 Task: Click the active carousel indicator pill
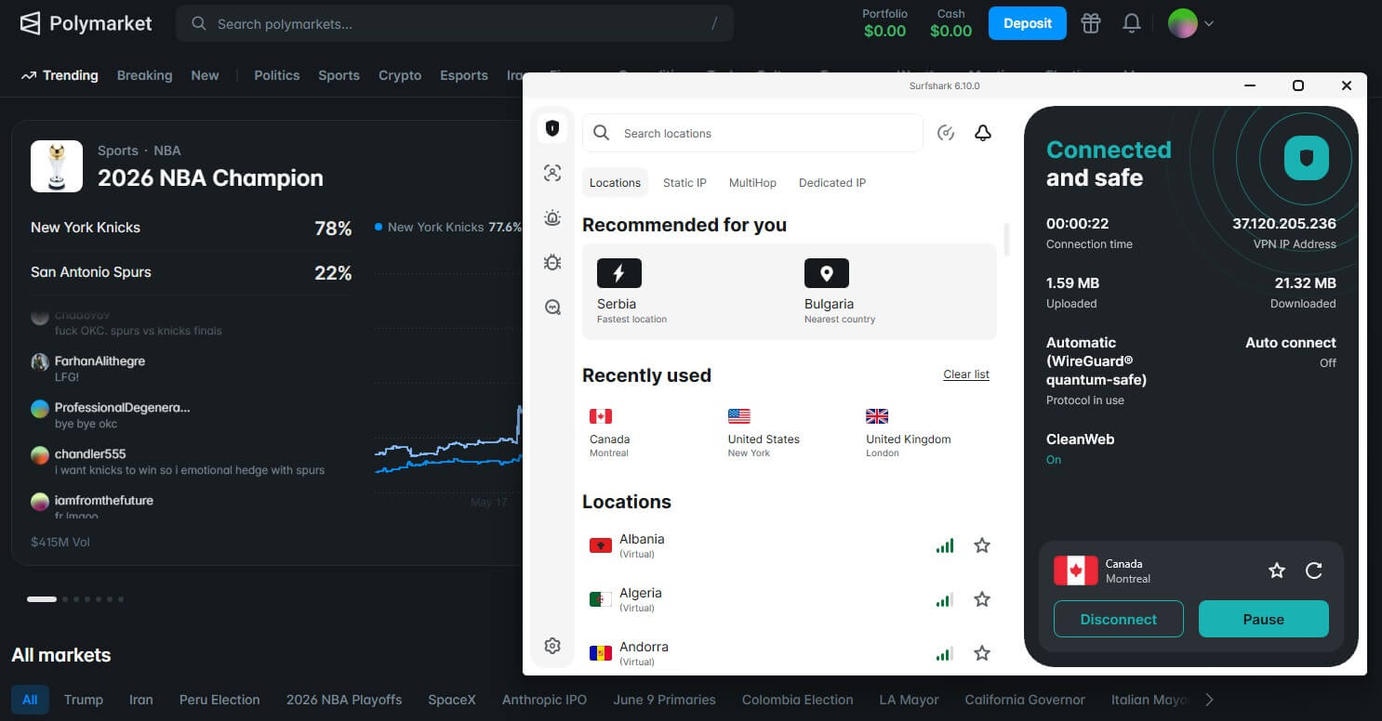pos(42,599)
